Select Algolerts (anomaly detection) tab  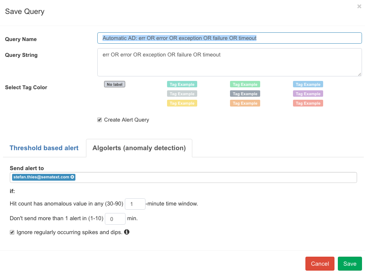139,148
